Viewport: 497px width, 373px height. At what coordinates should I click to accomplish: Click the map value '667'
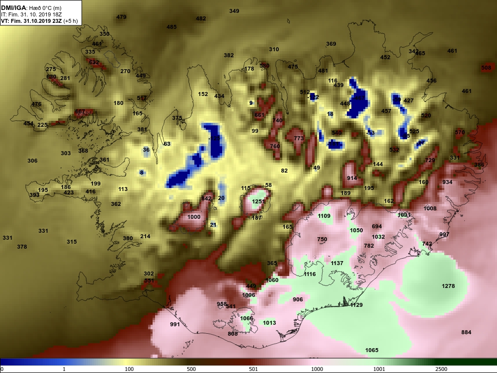click(80, 111)
